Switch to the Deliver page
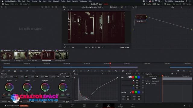The height and width of the screenshot is (108, 193). point(132,106)
